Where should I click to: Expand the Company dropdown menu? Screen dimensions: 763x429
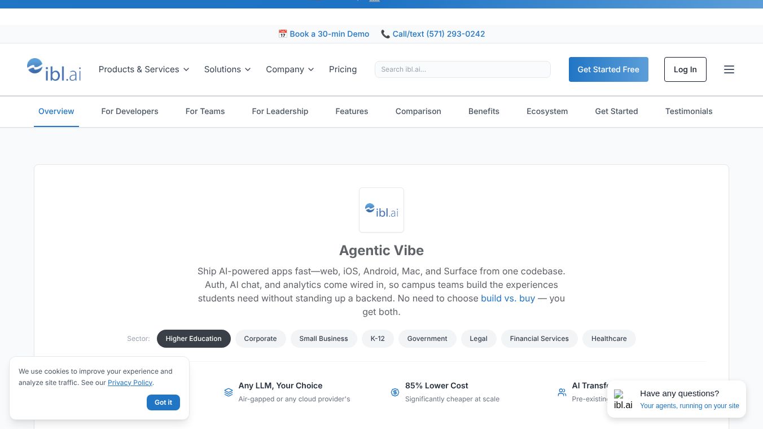[290, 69]
